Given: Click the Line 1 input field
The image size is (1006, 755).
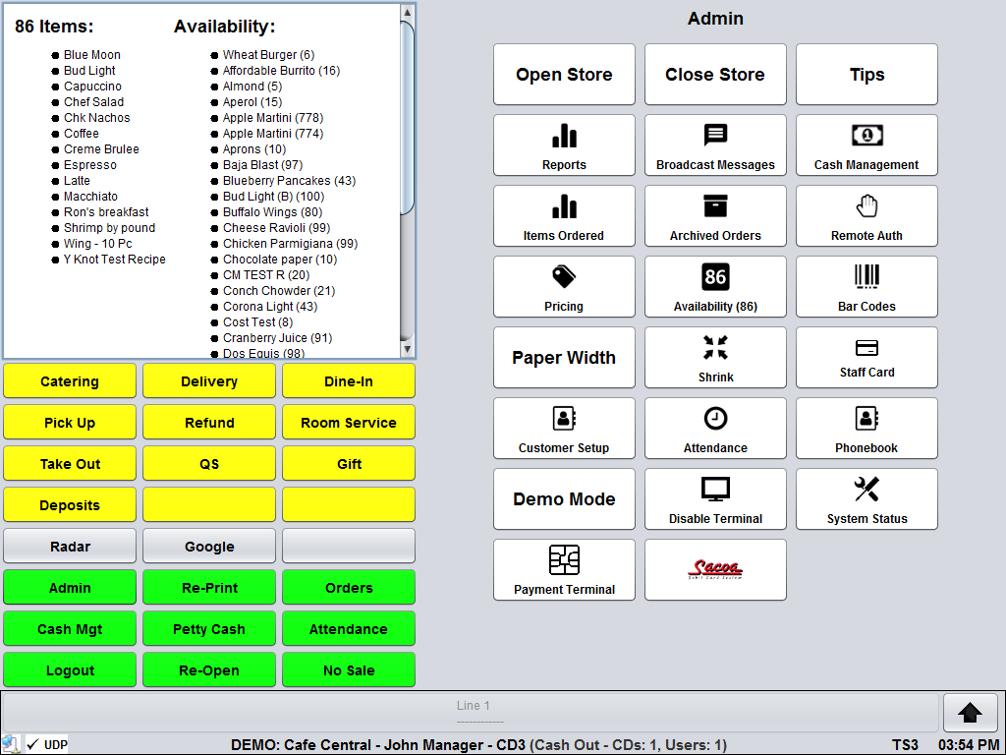Looking at the screenshot, I should click(473, 712).
